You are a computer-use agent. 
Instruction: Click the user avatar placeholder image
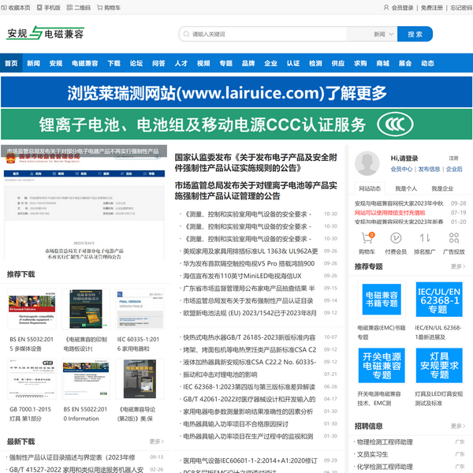tap(368, 164)
